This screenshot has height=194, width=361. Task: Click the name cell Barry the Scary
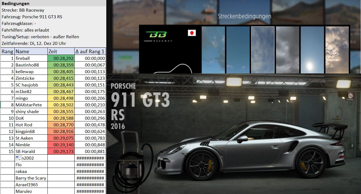[x=31, y=178]
